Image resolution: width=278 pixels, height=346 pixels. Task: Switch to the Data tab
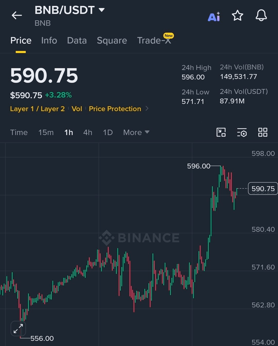pos(77,40)
